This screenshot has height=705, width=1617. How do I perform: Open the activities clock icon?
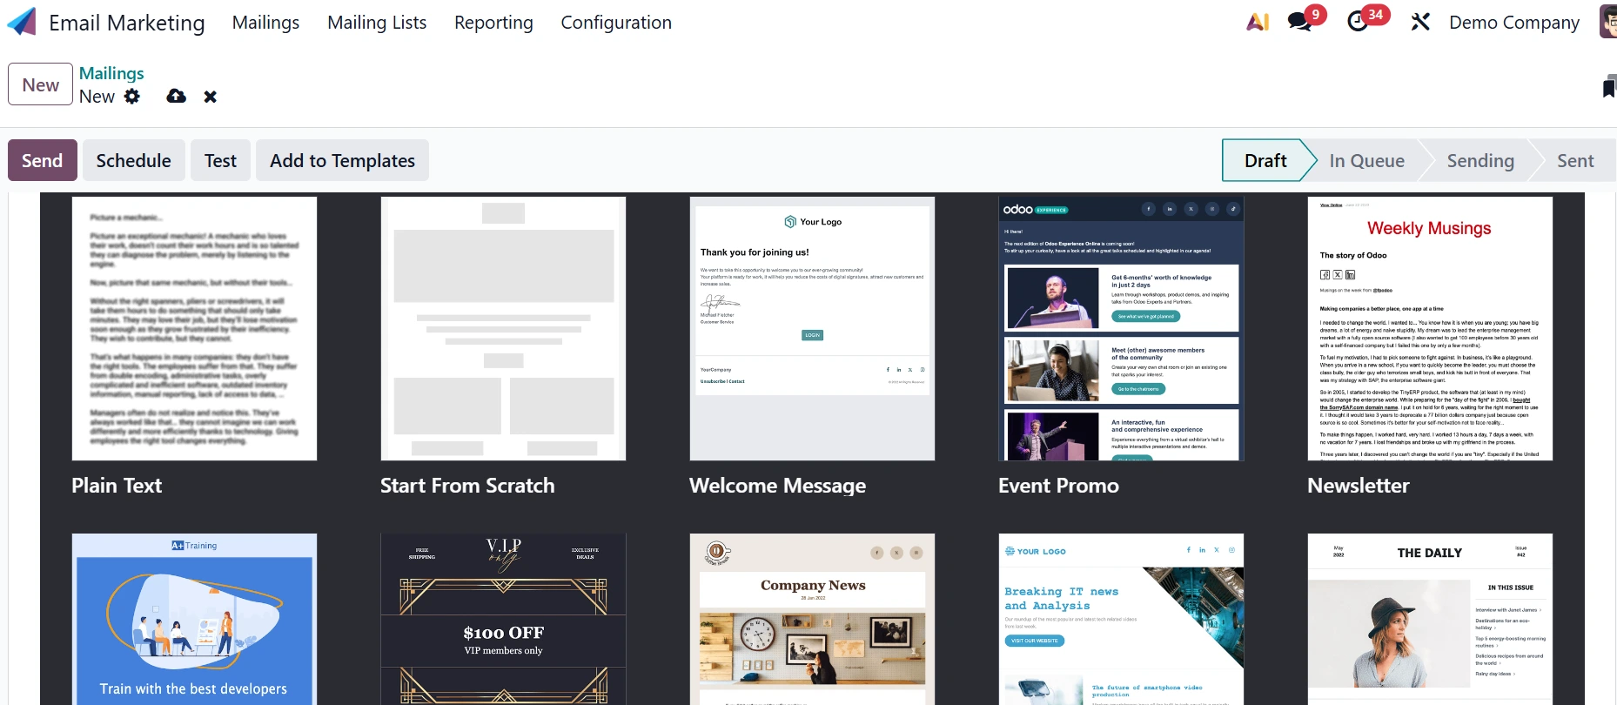pos(1358,22)
